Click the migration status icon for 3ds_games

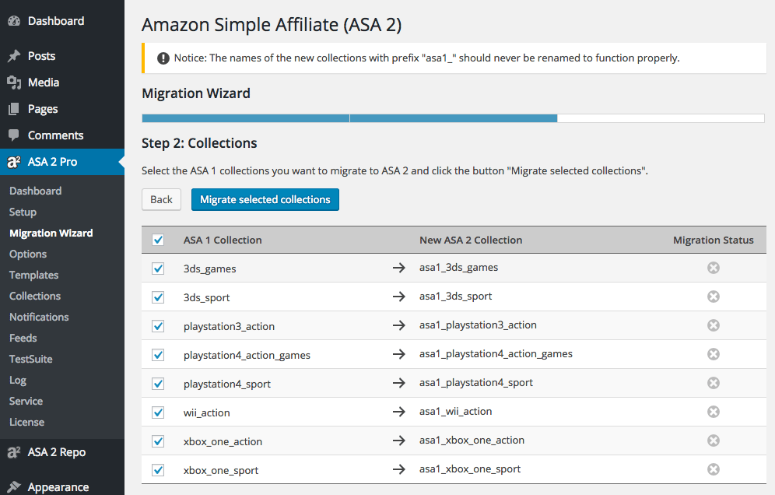pyautogui.click(x=714, y=267)
